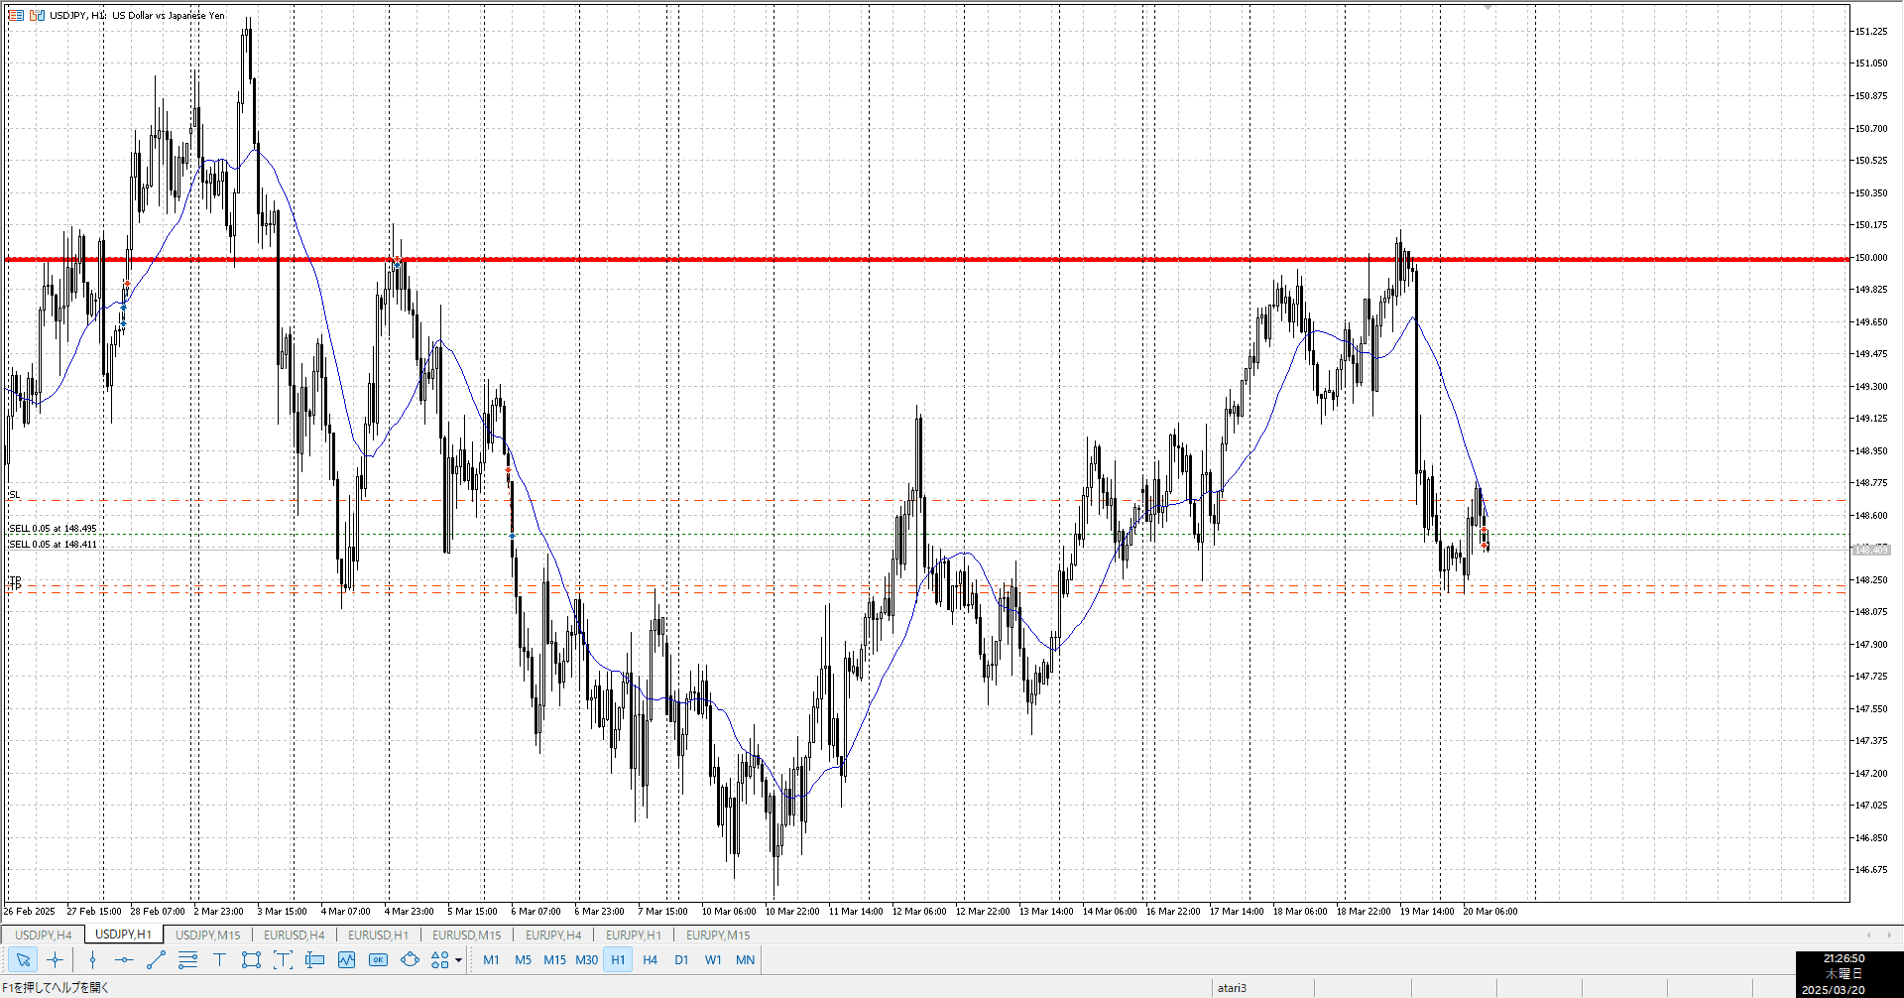Select the Crosshair tool

(x=55, y=959)
